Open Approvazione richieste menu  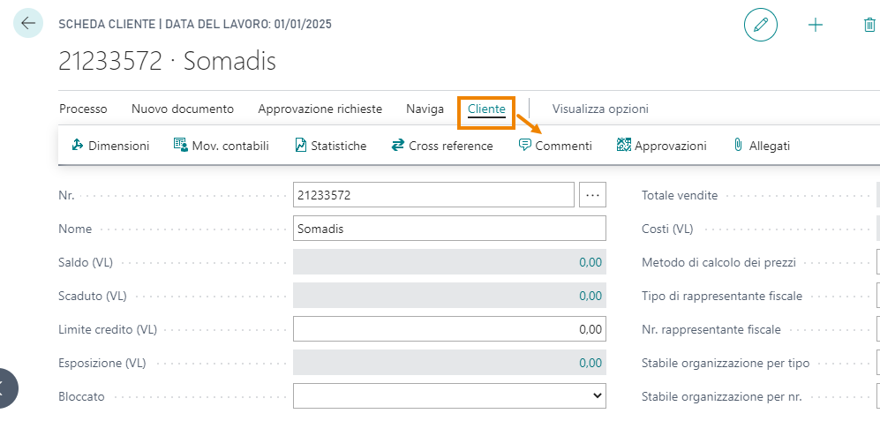pos(320,109)
